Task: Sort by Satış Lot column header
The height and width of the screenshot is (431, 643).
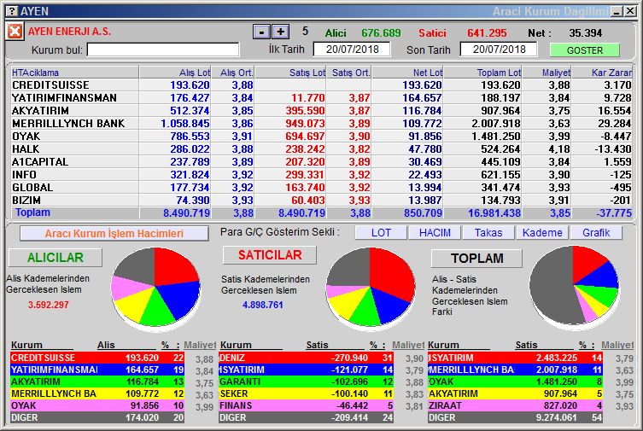Action: click(290, 73)
